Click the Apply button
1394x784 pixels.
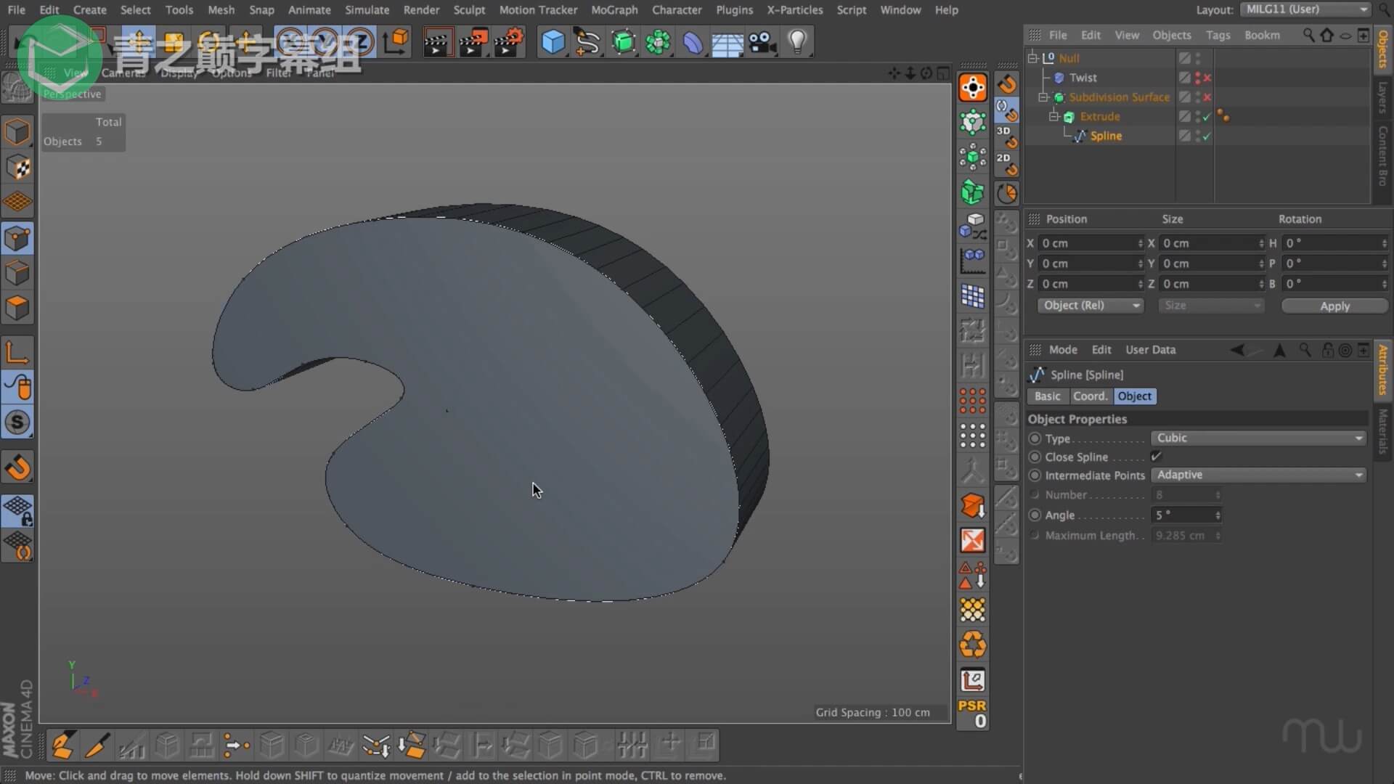(x=1334, y=306)
